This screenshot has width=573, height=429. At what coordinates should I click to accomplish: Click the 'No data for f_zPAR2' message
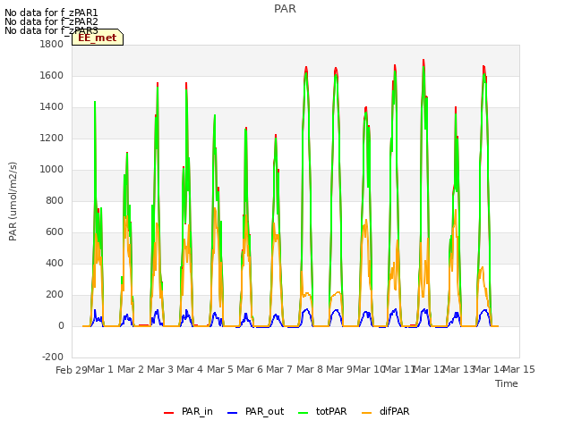51,21
